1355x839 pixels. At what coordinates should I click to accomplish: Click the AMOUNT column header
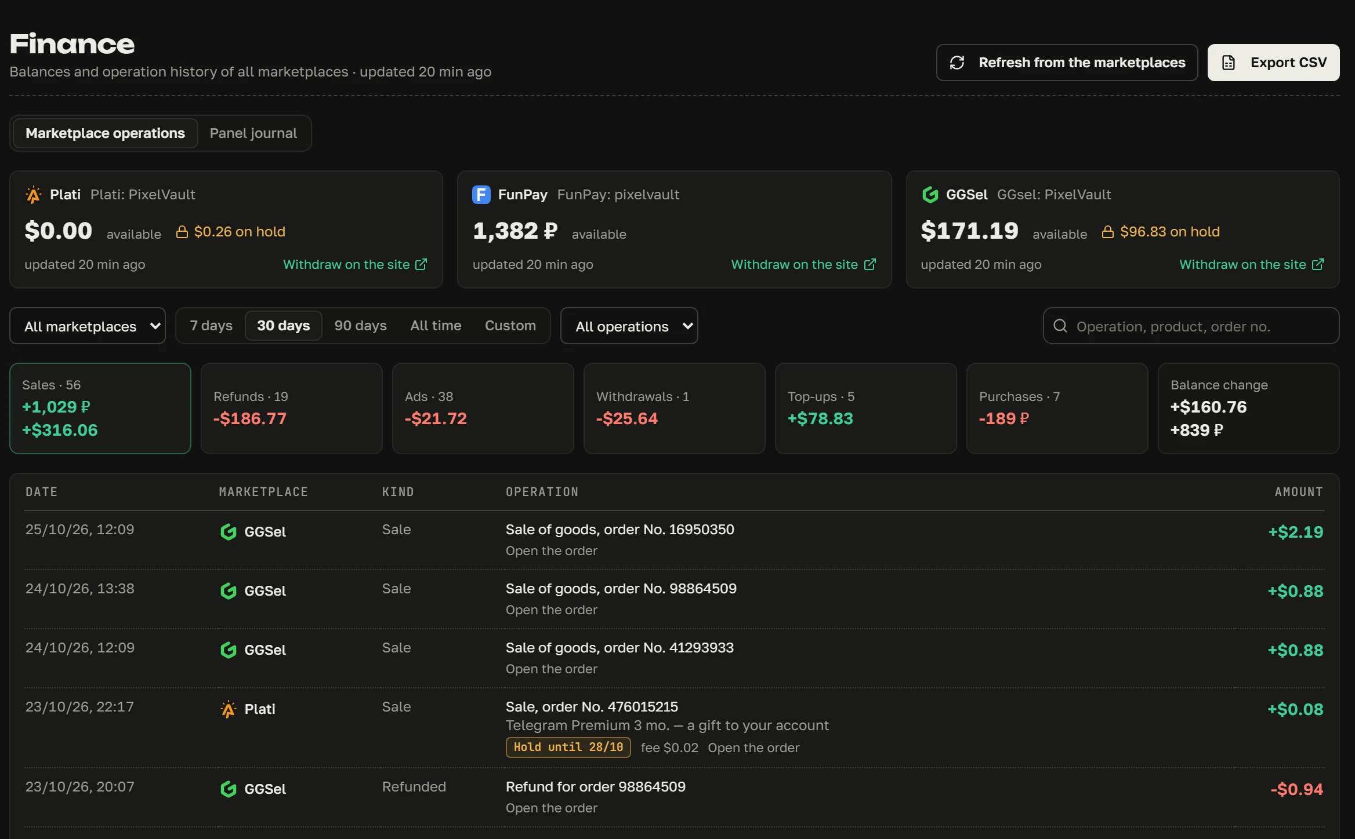pos(1299,492)
